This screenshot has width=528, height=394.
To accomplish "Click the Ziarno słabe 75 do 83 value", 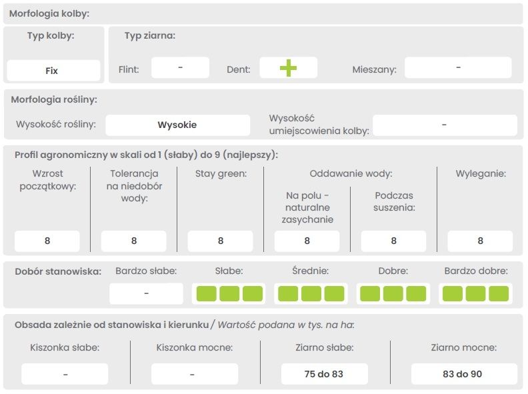I will [324, 374].
